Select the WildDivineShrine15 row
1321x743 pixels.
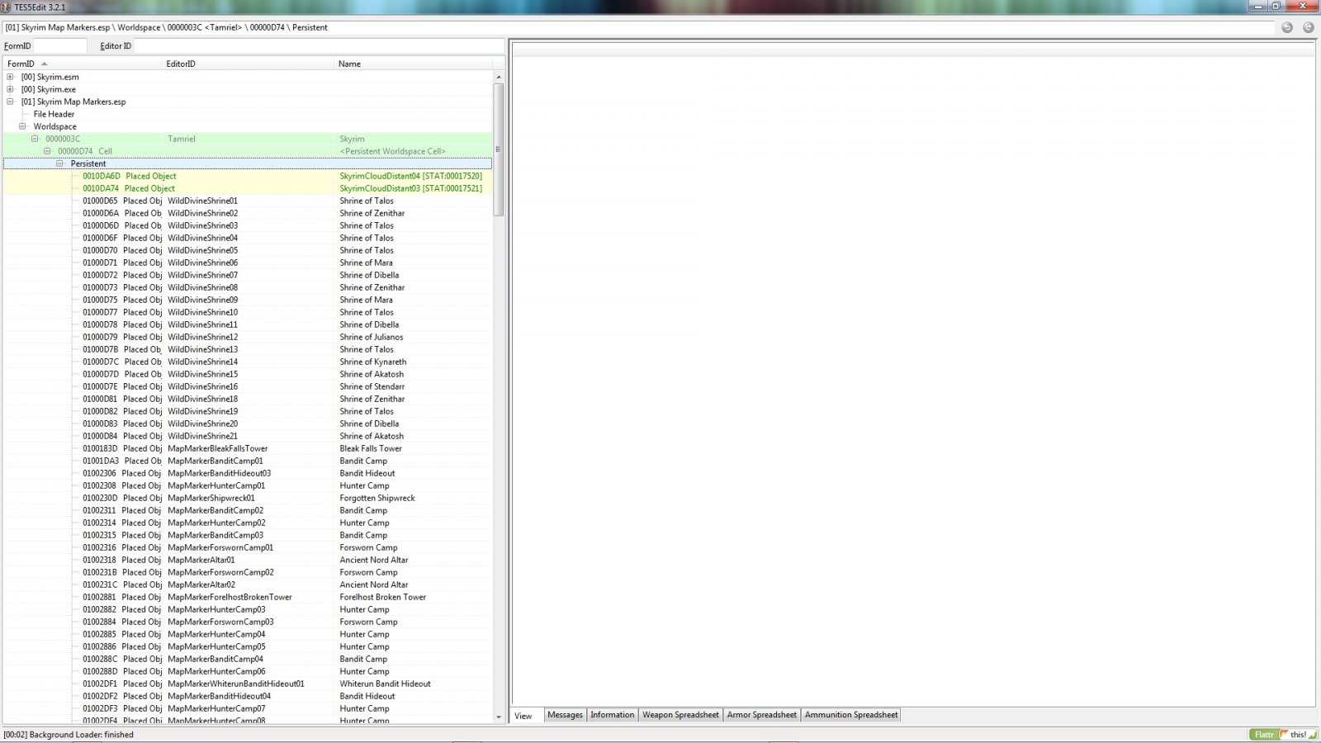coord(248,374)
